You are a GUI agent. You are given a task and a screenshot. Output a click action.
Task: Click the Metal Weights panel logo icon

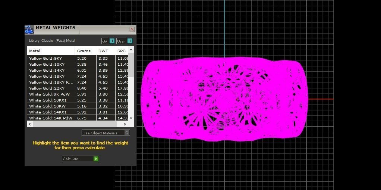click(x=29, y=30)
